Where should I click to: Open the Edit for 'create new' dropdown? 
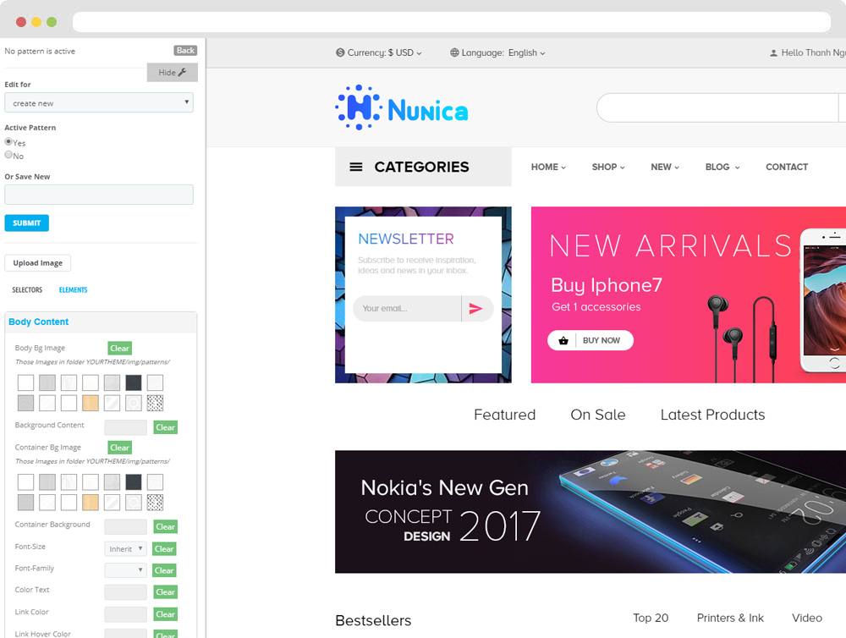99,102
